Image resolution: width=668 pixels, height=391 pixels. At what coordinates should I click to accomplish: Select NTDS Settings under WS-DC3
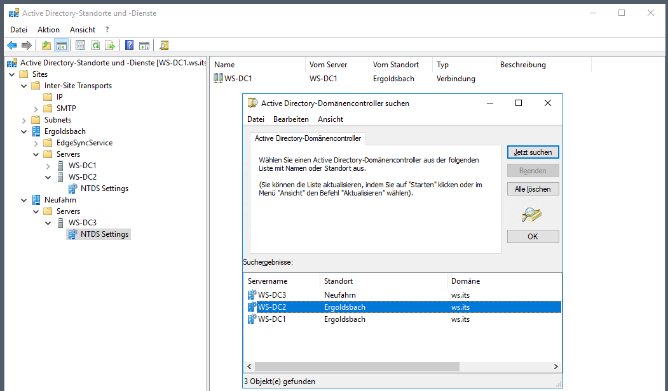pos(104,234)
